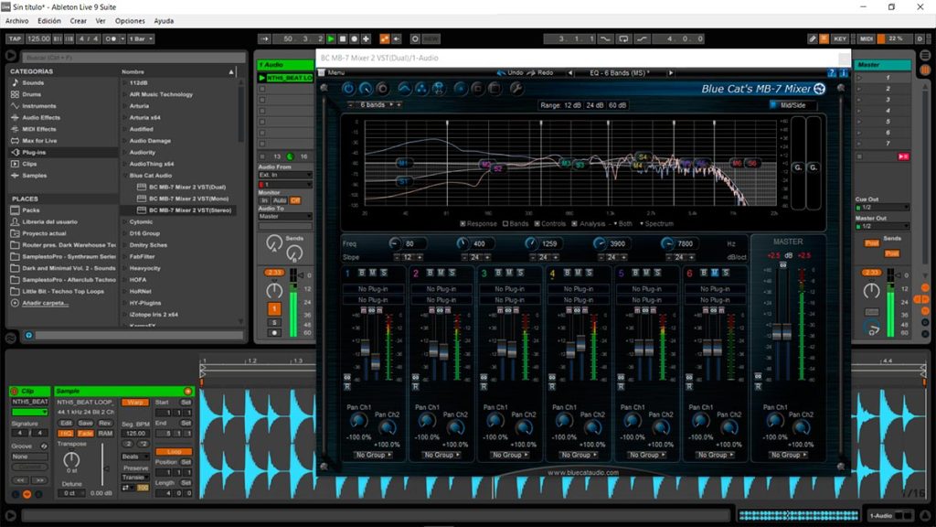Open the Max for Live category
The width and height of the screenshot is (936, 527).
tap(39, 141)
